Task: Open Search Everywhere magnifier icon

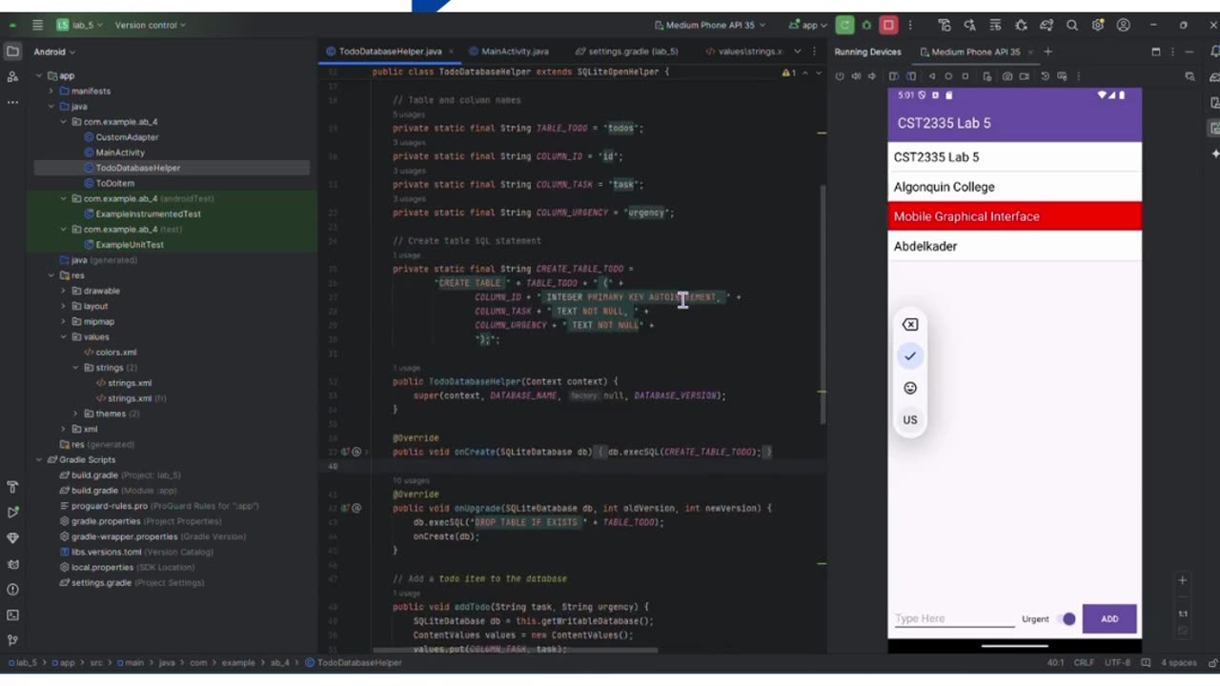Action: click(x=1072, y=25)
